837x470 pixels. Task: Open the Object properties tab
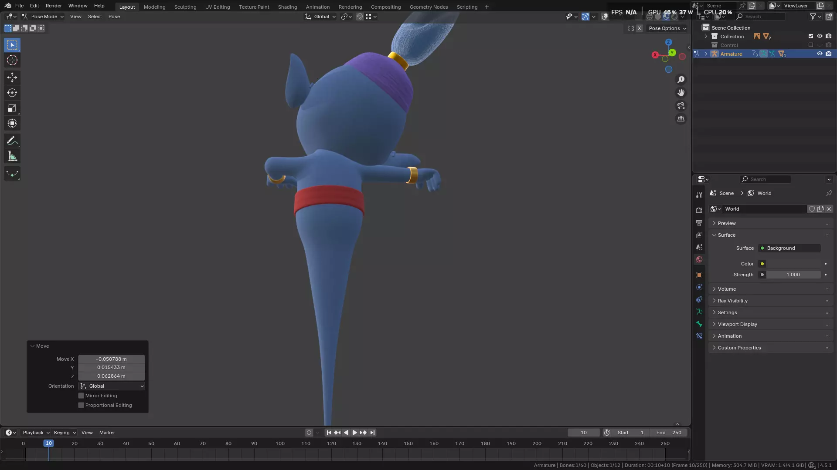click(699, 275)
